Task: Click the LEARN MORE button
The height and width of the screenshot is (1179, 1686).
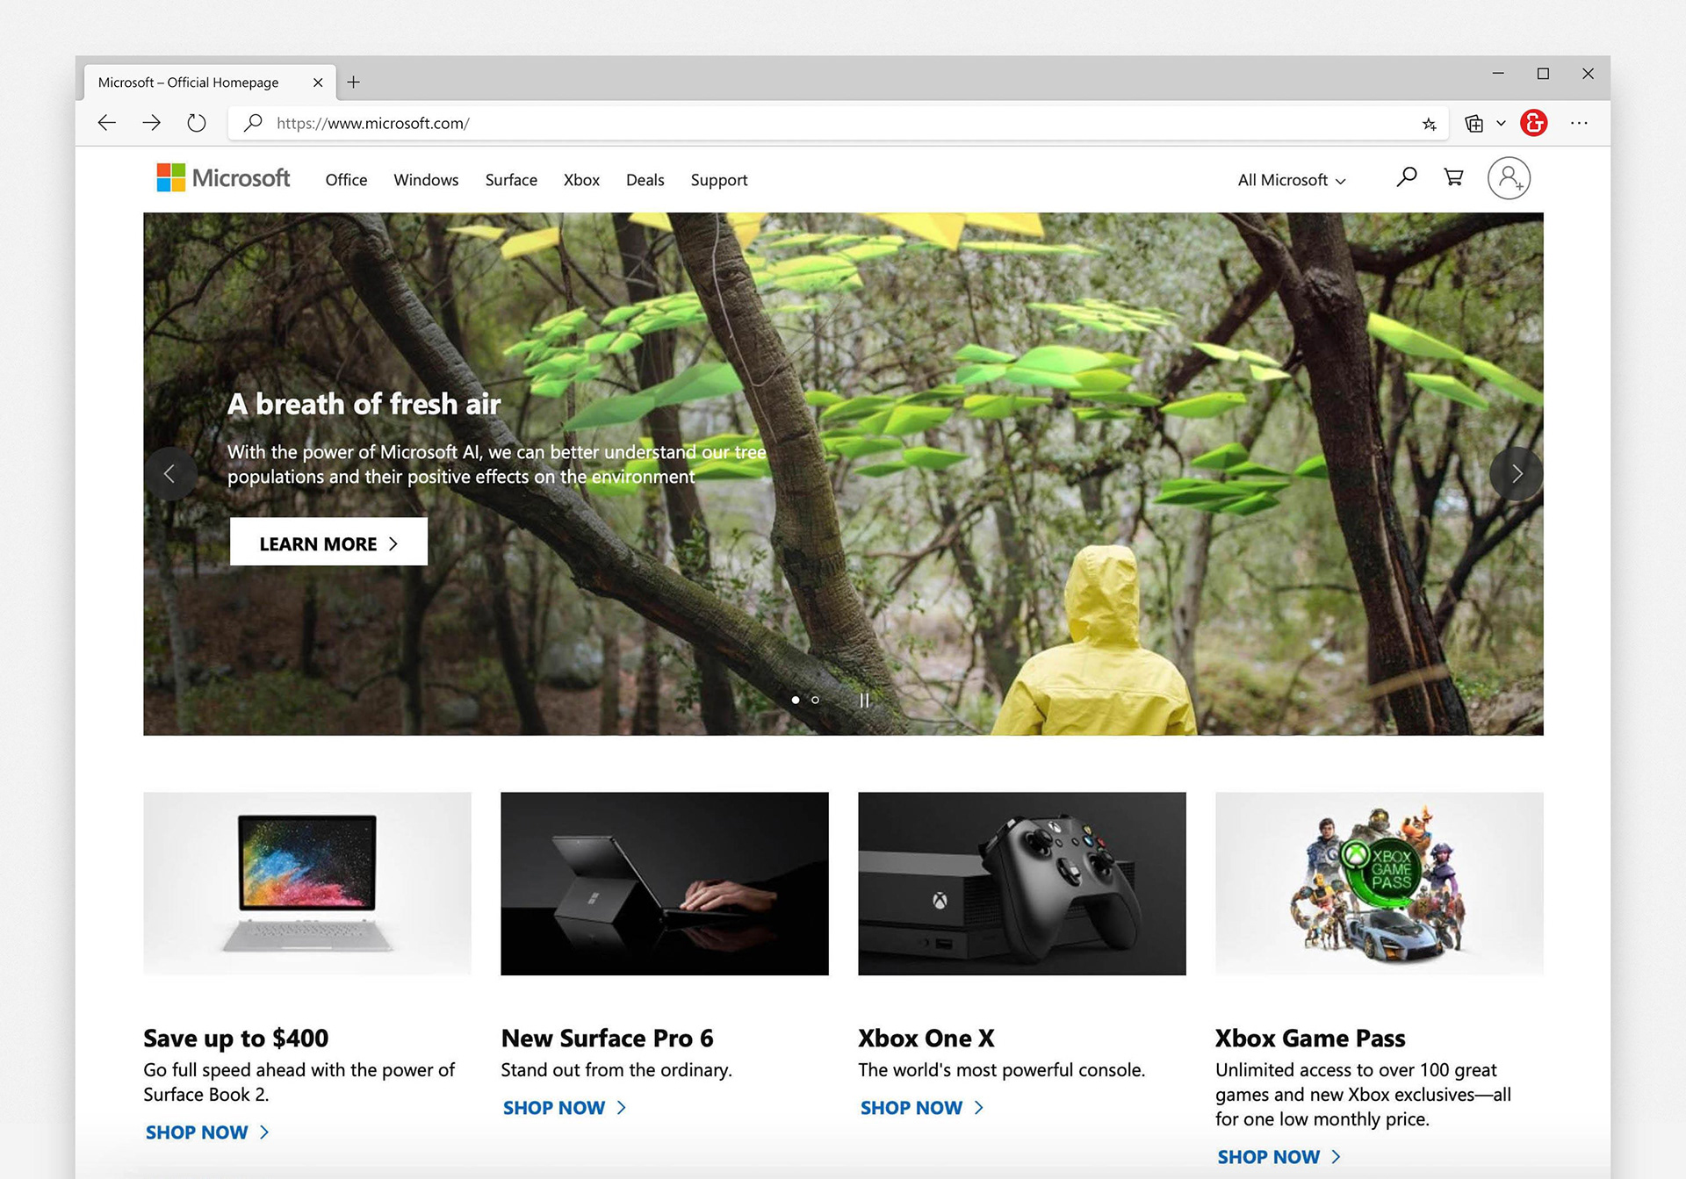Action: [328, 542]
